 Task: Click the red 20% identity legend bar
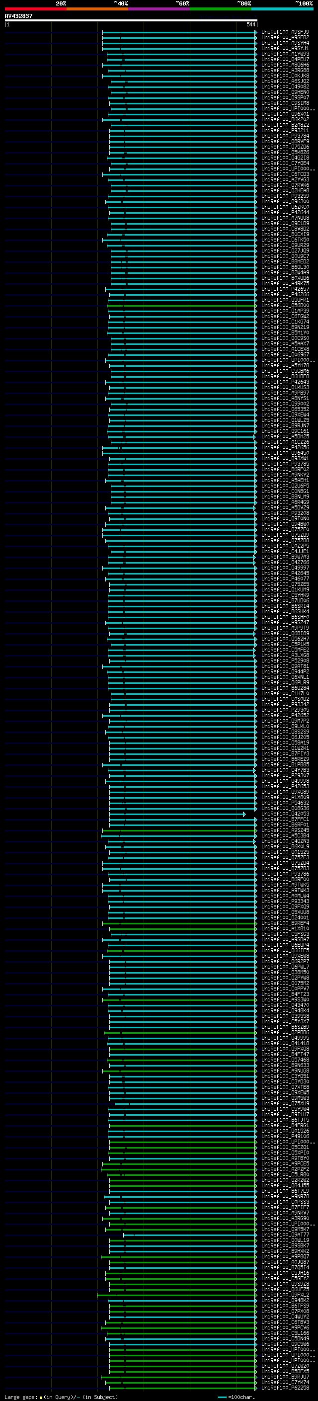click(x=35, y=9)
